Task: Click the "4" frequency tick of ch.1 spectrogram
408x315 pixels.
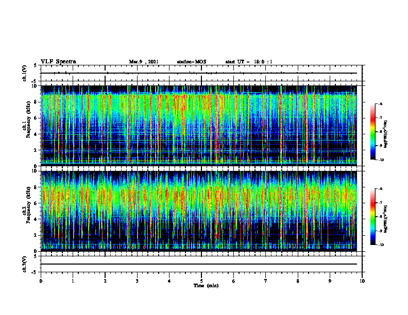Action: (x=36, y=134)
